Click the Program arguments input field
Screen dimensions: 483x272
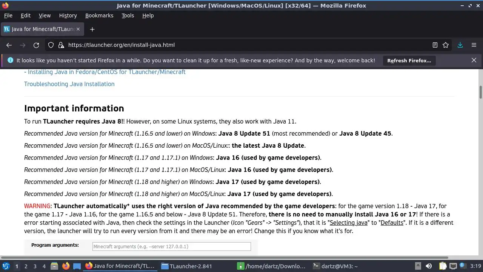172,246
